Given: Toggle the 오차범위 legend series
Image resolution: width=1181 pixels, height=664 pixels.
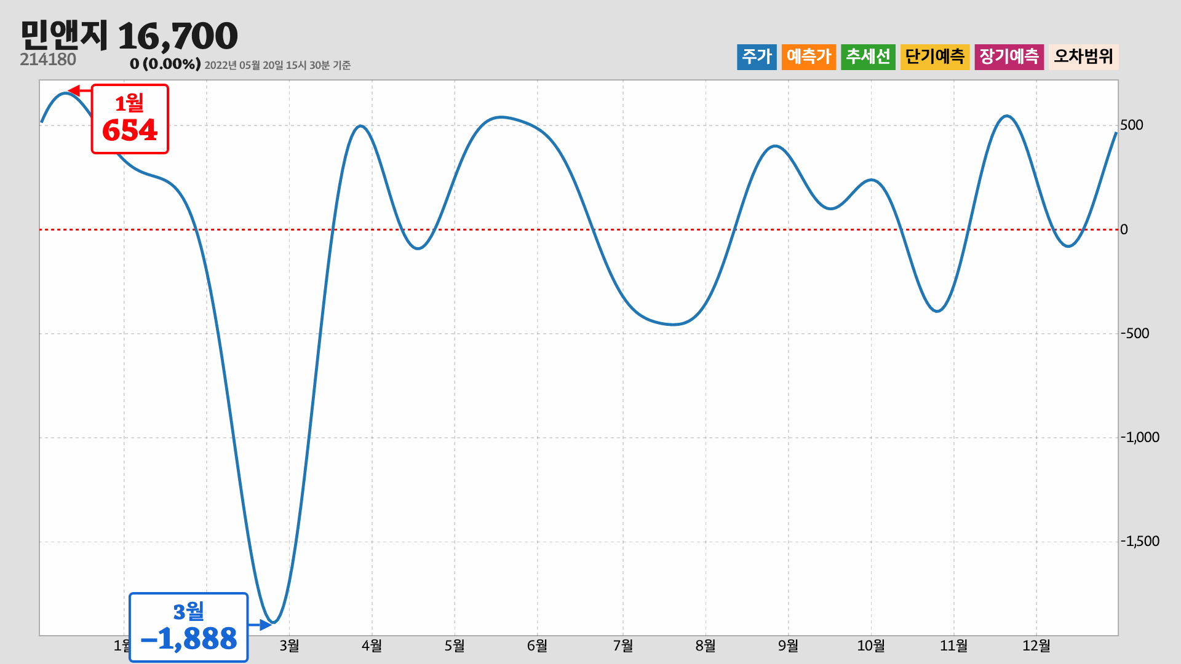Looking at the screenshot, I should click(1084, 57).
